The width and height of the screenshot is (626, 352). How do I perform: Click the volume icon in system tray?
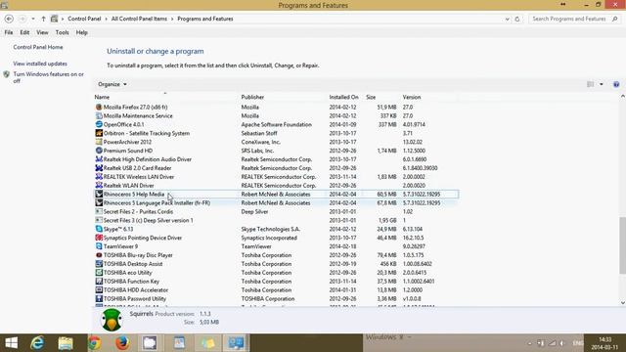pos(562,343)
